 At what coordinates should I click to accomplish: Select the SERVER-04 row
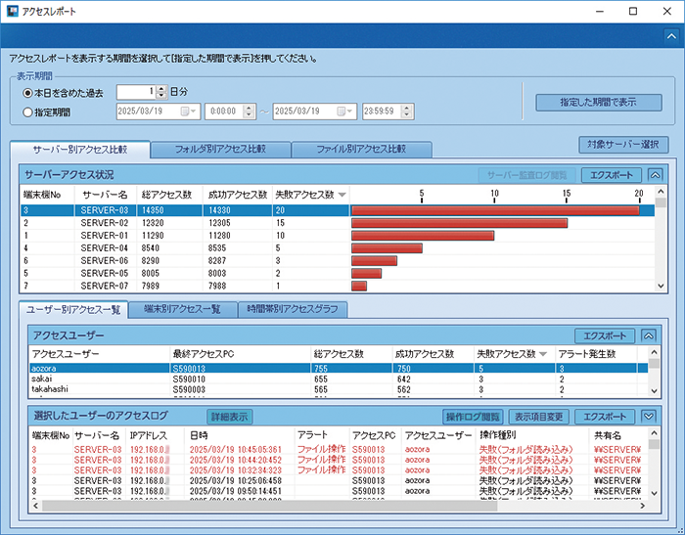coord(338,248)
